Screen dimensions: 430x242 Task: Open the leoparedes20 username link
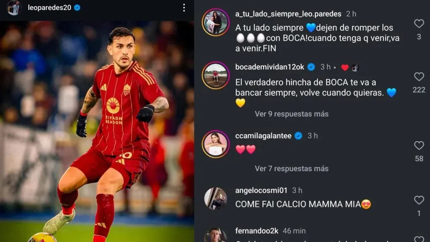tap(50, 8)
